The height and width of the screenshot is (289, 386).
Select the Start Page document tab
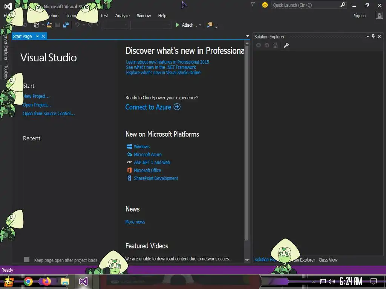(22, 36)
